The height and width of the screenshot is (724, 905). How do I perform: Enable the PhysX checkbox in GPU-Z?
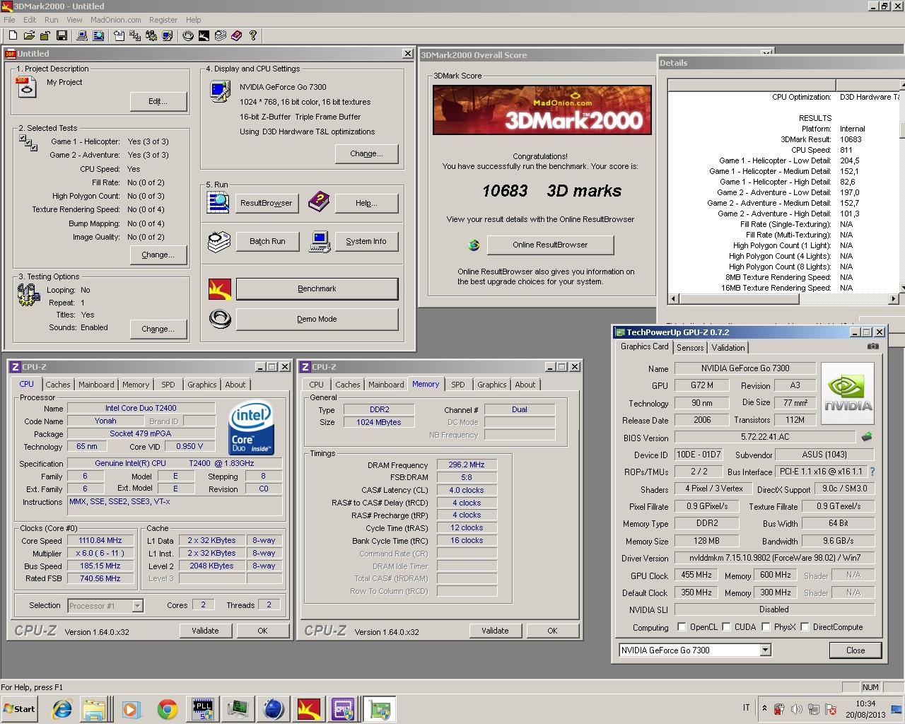(766, 626)
